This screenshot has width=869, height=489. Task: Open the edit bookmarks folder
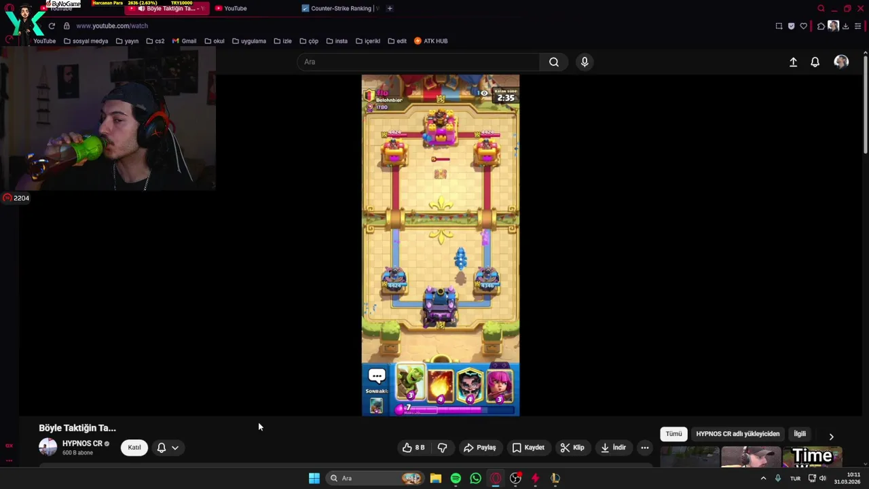pyautogui.click(x=397, y=41)
